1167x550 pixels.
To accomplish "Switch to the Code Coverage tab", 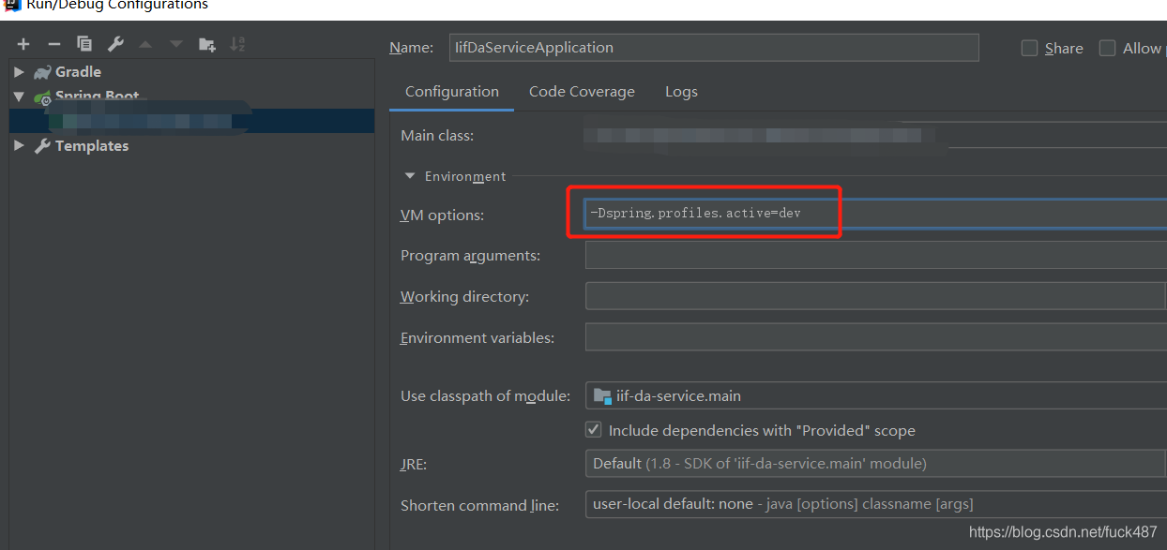I will pyautogui.click(x=582, y=91).
